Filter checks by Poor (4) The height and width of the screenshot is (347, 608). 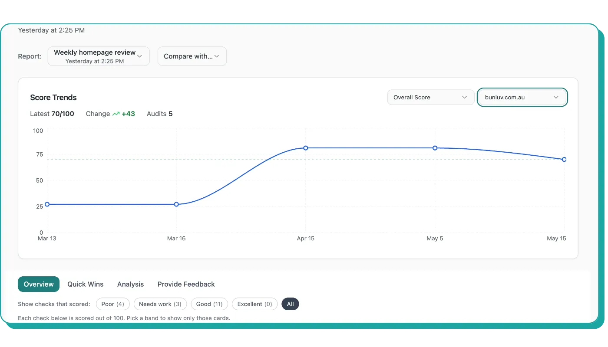click(x=113, y=304)
